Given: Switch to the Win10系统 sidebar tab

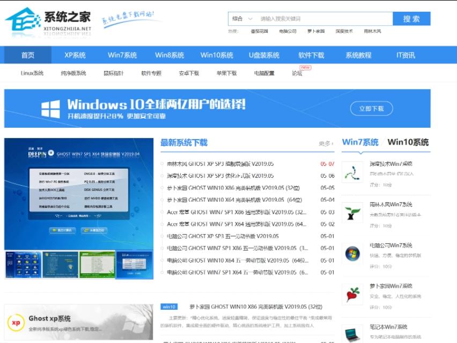Looking at the screenshot, I should click(408, 142).
